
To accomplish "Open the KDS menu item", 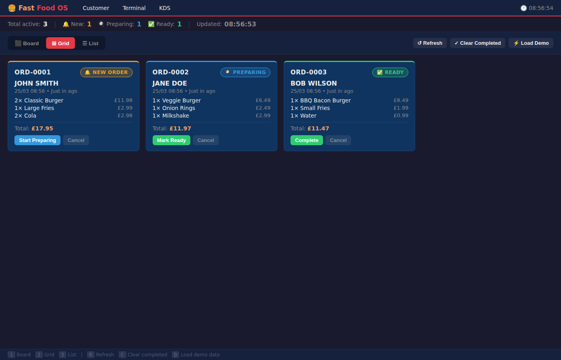I will tap(165, 8).
